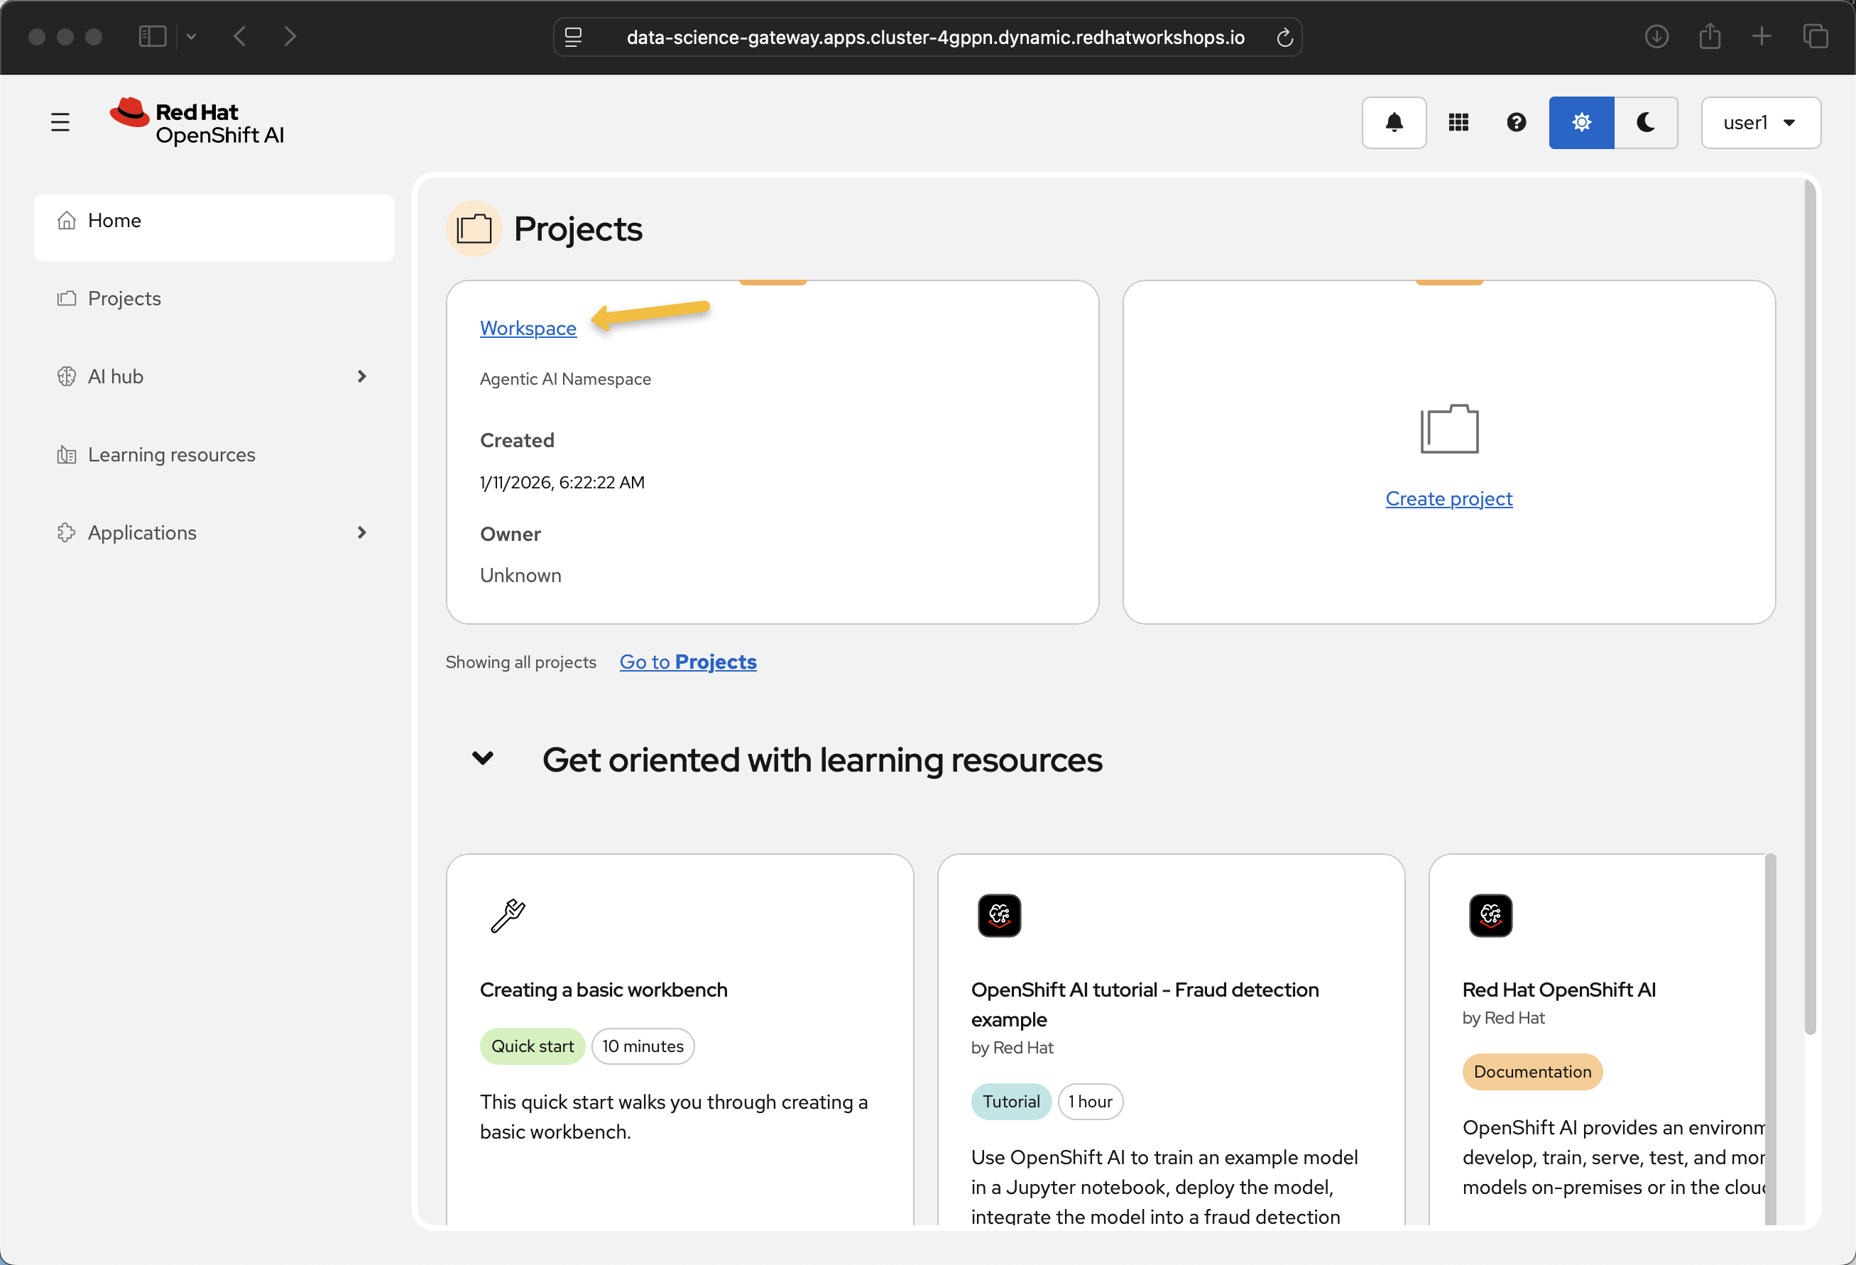
Task: Open the notifications bell icon
Action: tap(1394, 122)
